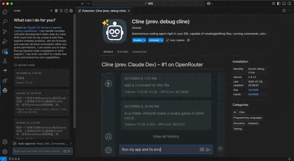Go forward with the title bar arrow
The width and height of the screenshot is (294, 161).
(88, 3)
